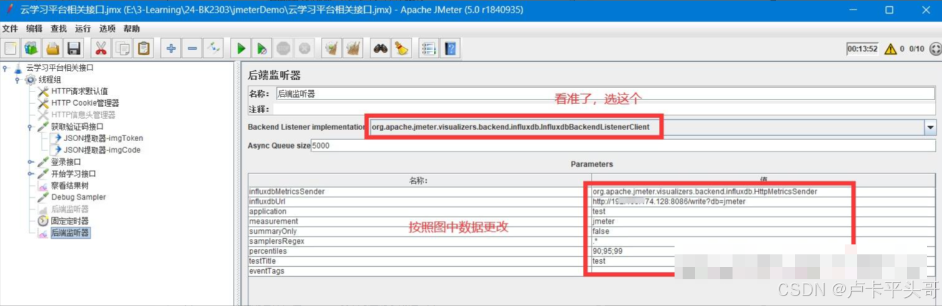Open Search with binoculars icon
The image size is (942, 306).
coord(380,48)
